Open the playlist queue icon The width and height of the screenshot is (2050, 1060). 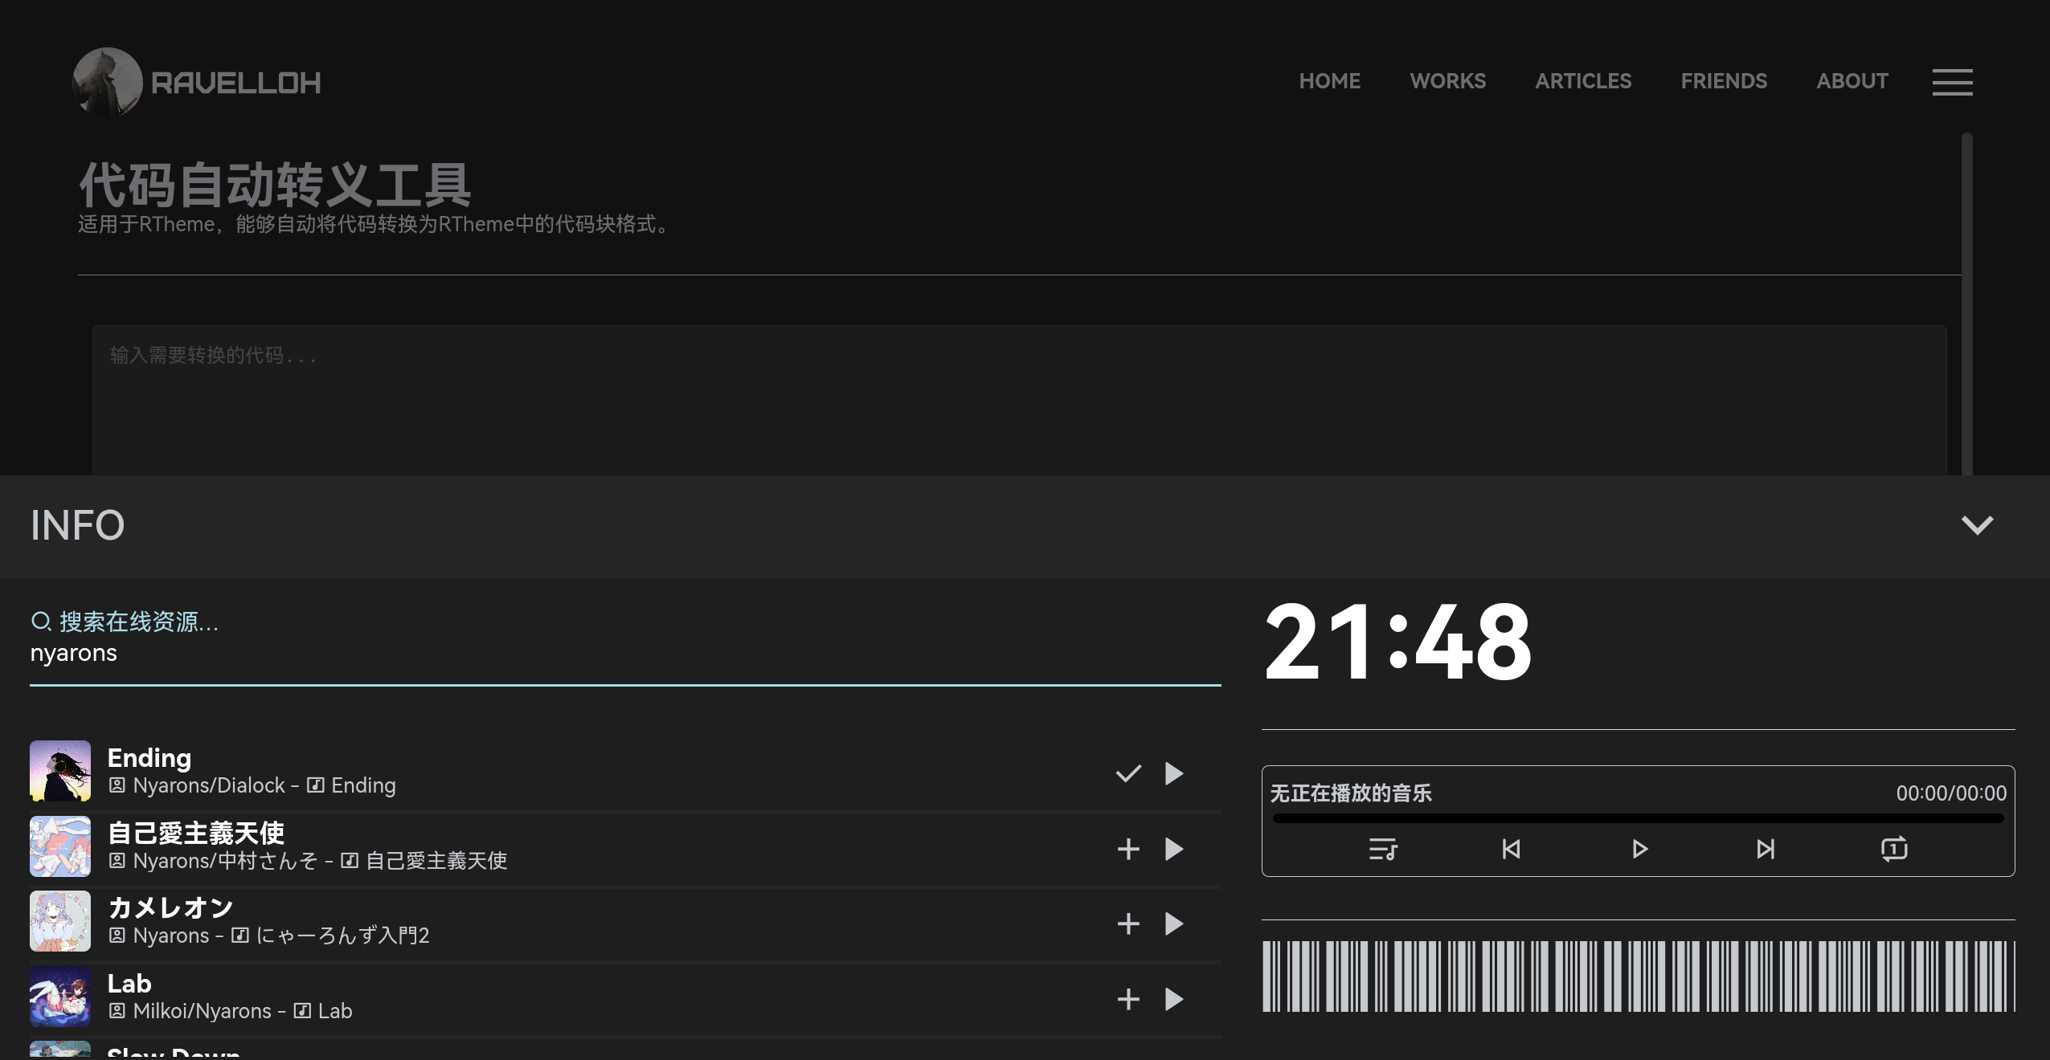click(1383, 849)
